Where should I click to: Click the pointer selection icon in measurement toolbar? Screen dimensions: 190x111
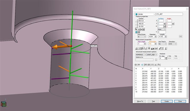[144, 48]
